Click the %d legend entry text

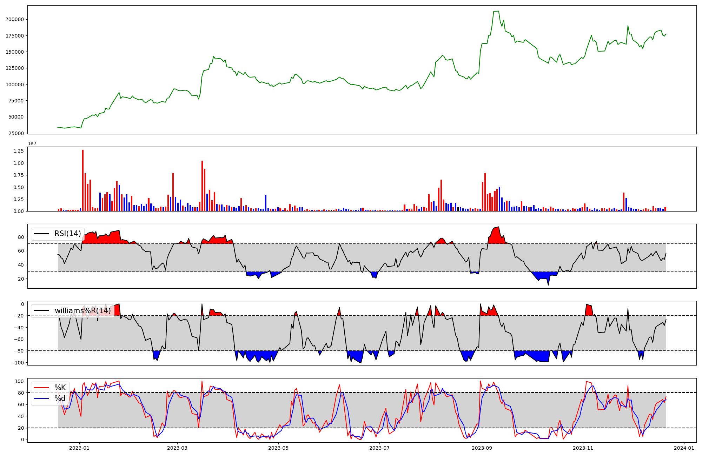(x=60, y=398)
